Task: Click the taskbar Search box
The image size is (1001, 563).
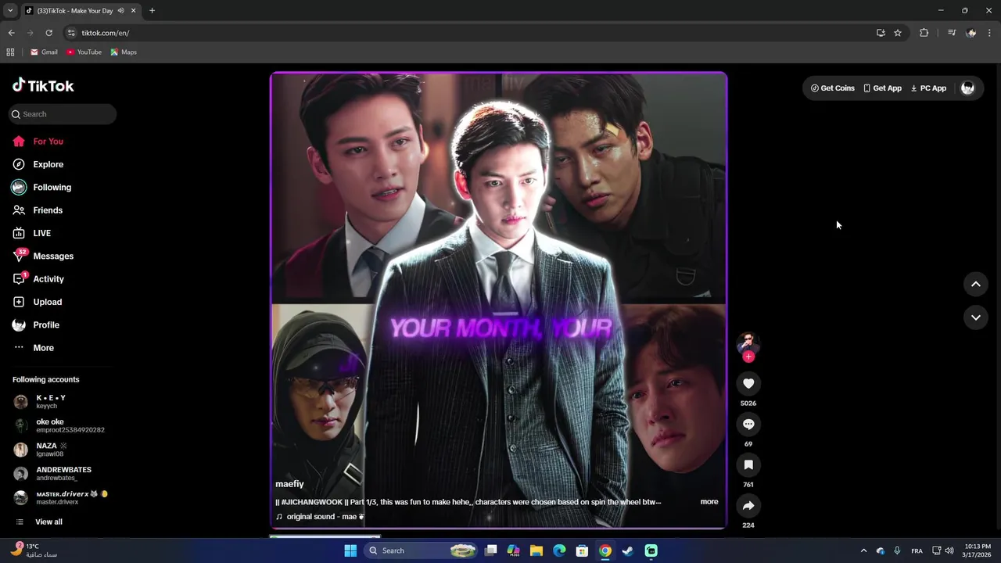Action: [x=422, y=550]
